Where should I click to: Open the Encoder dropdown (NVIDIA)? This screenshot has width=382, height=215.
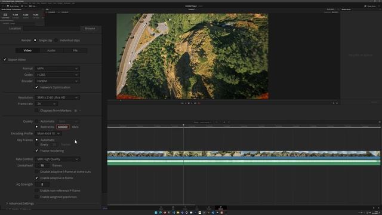(x=57, y=81)
